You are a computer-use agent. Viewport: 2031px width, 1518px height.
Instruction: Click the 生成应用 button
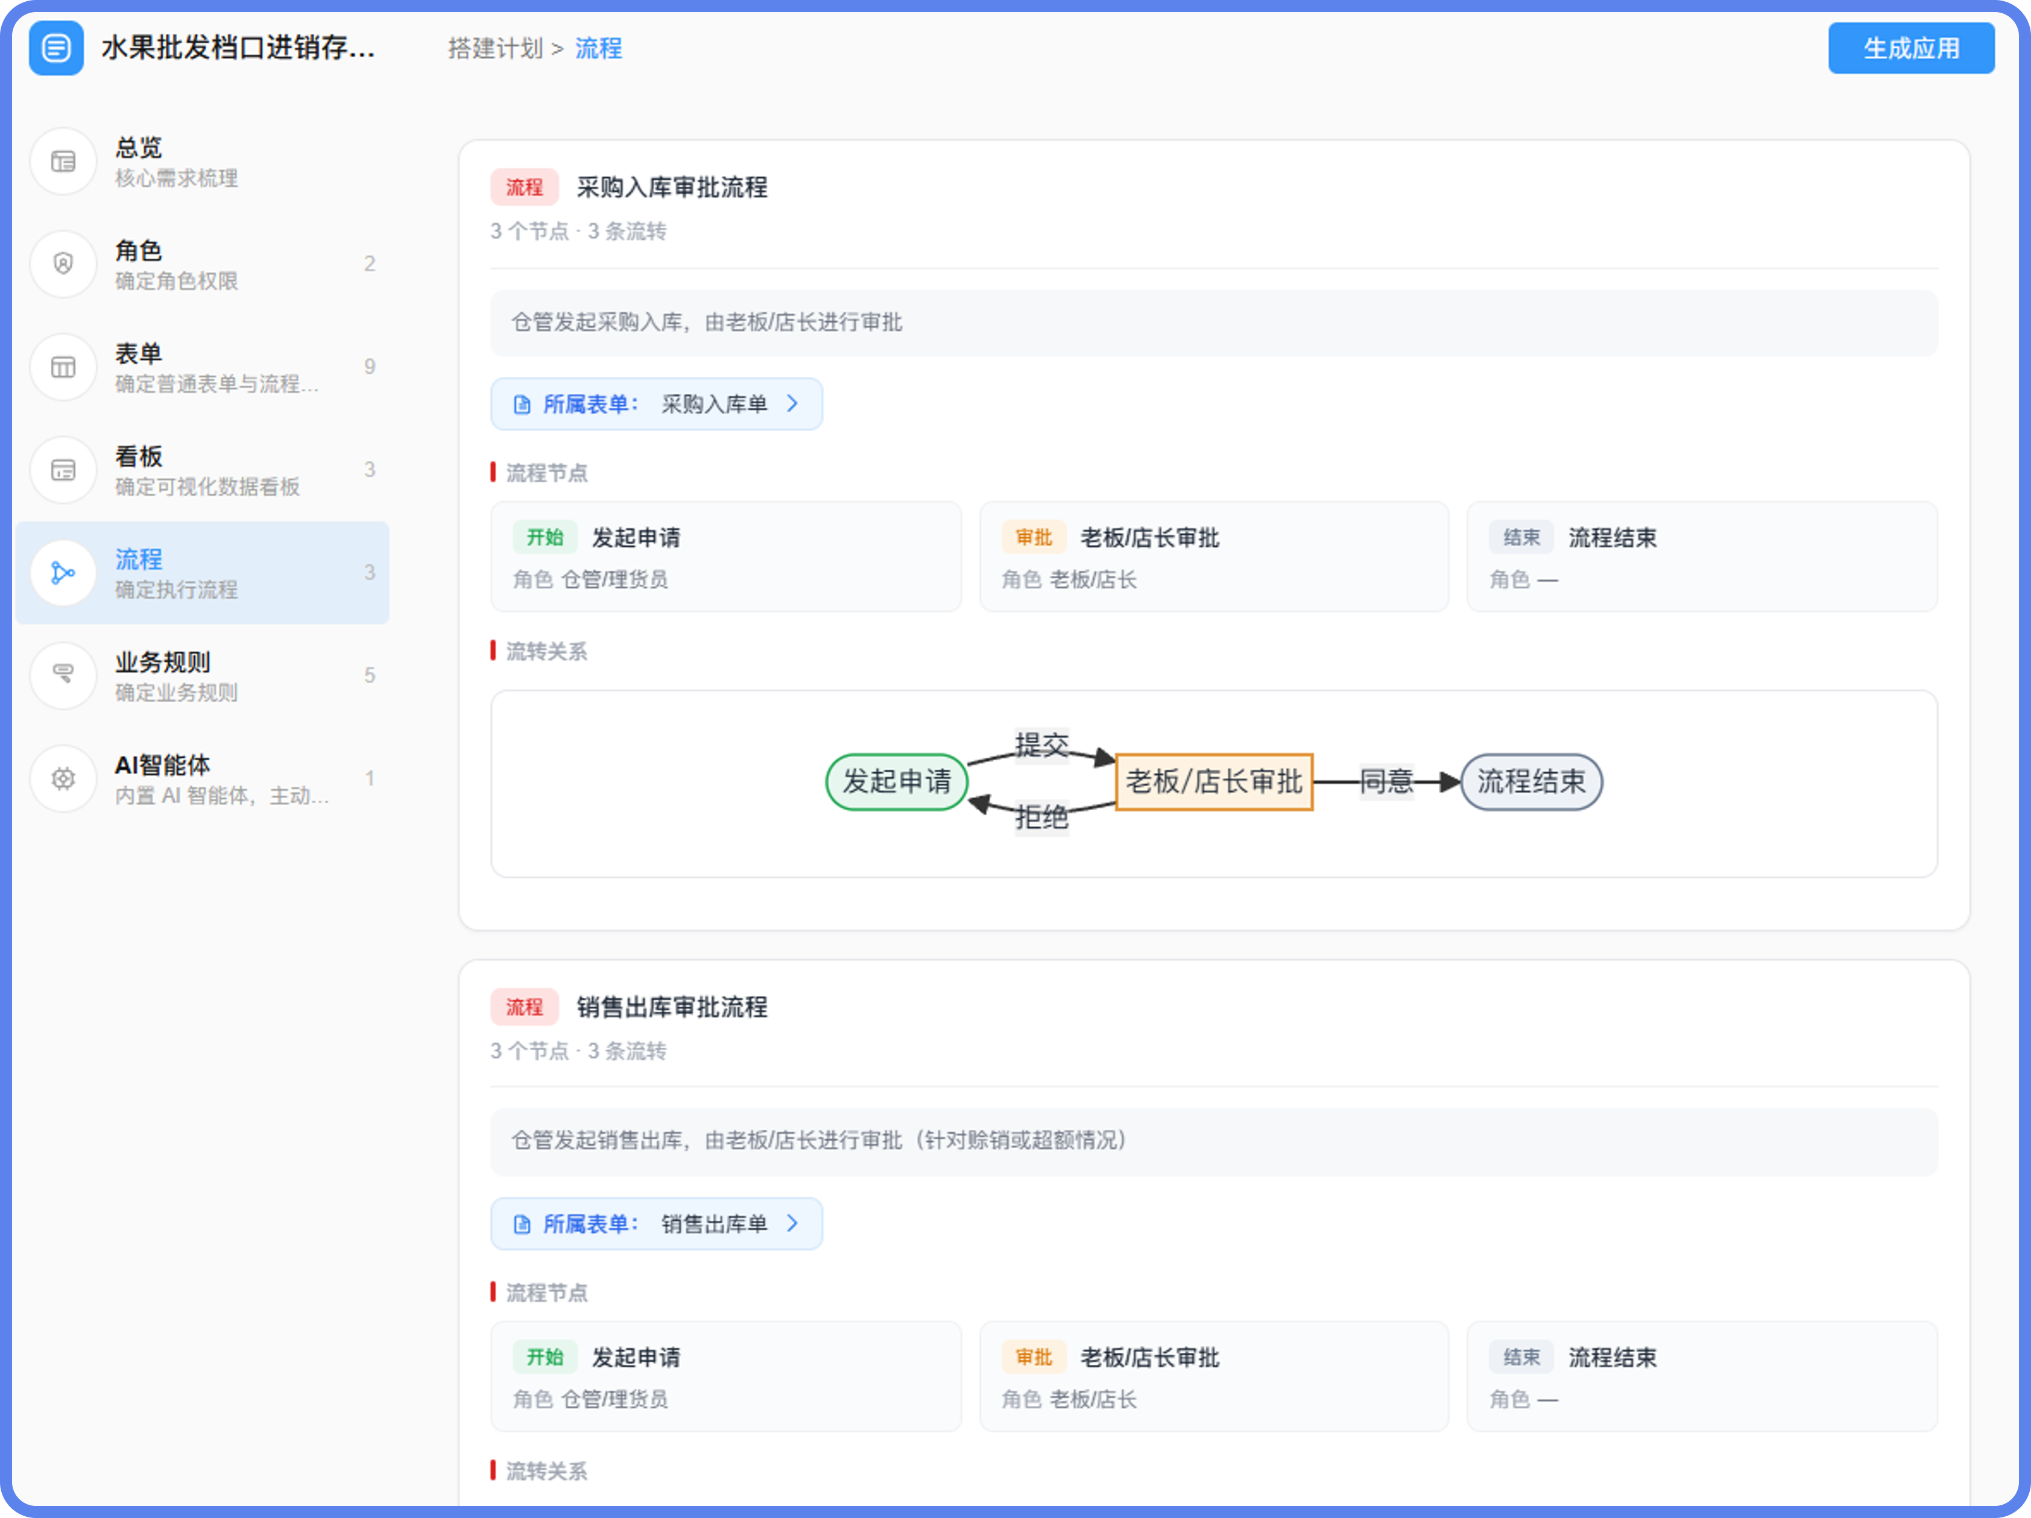[x=1911, y=48]
